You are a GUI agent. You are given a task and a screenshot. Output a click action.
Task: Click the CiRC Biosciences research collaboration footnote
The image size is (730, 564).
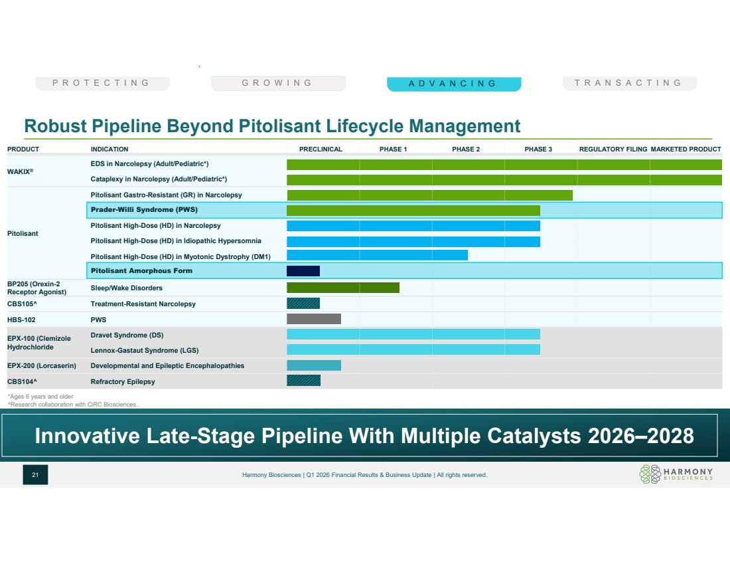click(x=74, y=405)
